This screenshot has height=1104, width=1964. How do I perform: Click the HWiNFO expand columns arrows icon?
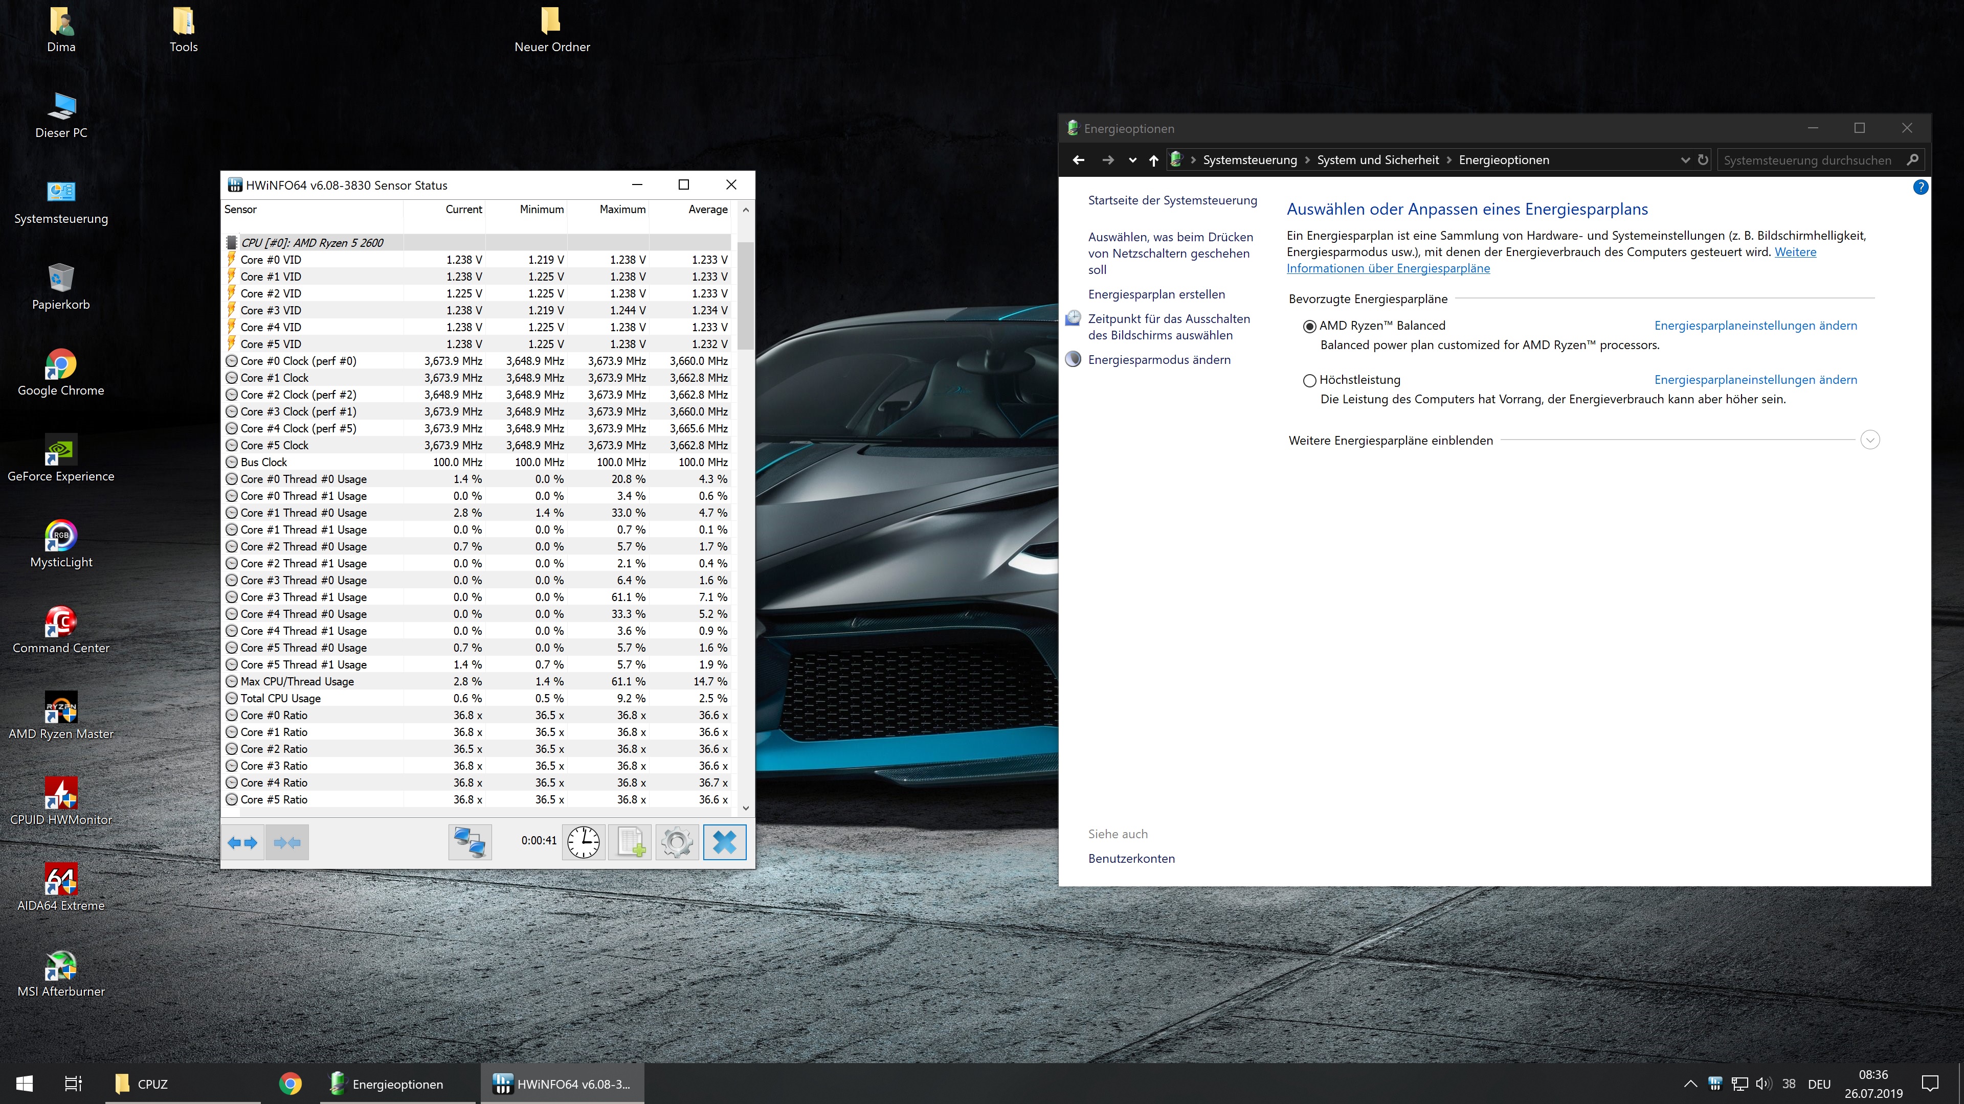coord(243,842)
